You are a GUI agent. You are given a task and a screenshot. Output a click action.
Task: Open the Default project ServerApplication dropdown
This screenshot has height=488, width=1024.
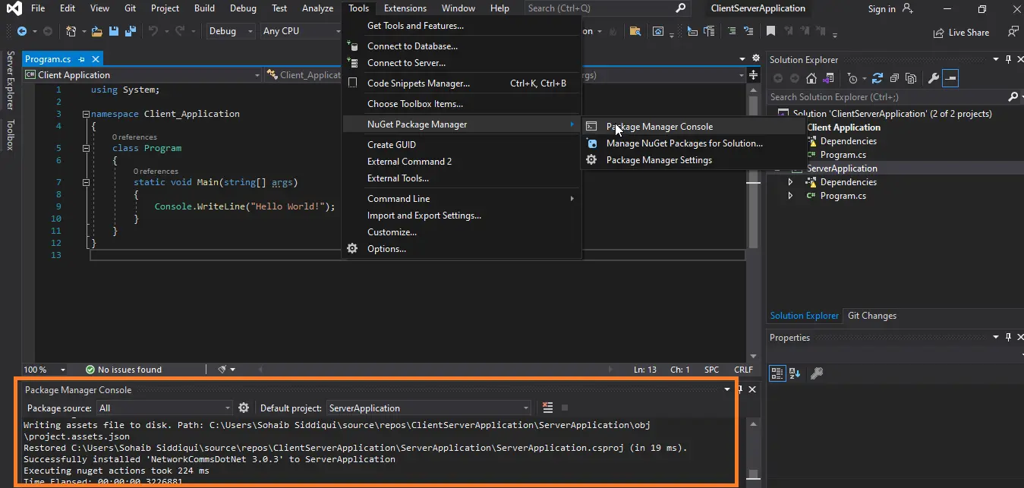coord(429,408)
